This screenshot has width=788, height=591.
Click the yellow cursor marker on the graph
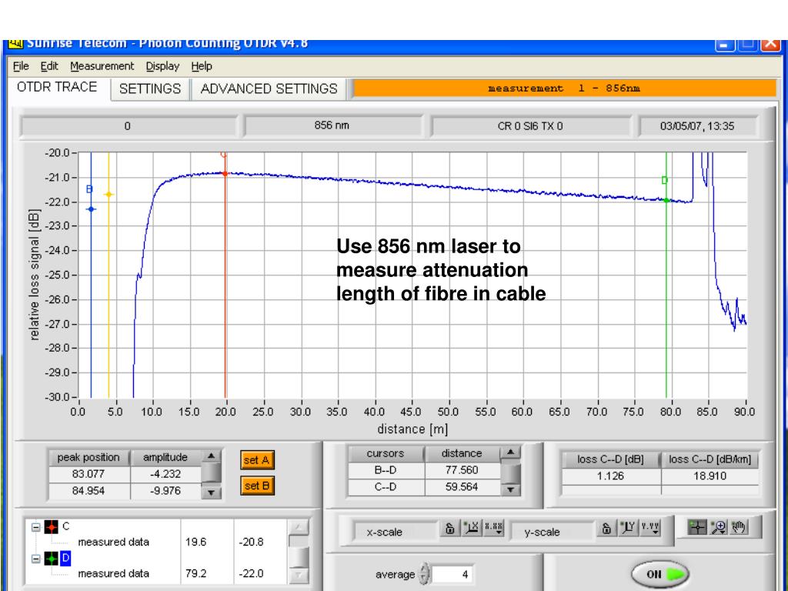[x=109, y=195]
